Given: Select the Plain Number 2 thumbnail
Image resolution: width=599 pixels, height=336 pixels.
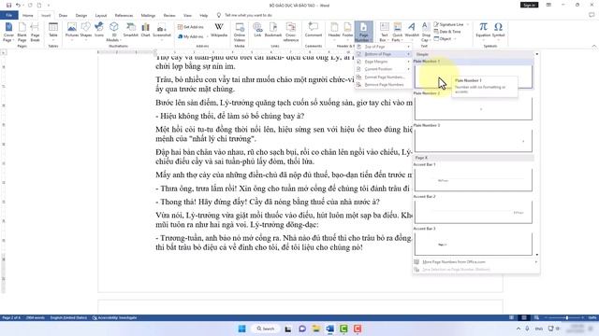Looking at the screenshot, I should pos(473,108).
